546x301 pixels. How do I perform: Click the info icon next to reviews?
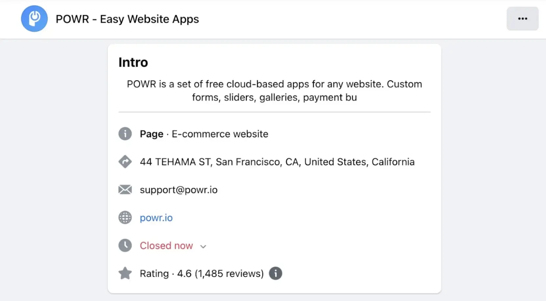[x=275, y=273]
